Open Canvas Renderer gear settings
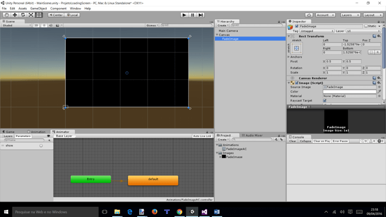The image size is (386, 217). [x=379, y=78]
